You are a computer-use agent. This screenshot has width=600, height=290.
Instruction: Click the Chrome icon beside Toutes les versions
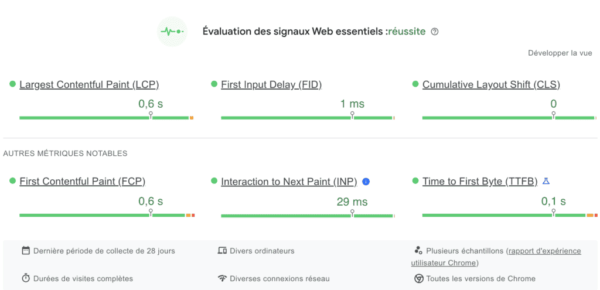click(x=418, y=278)
